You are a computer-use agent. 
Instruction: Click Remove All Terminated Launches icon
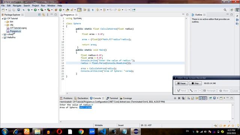[183, 98]
